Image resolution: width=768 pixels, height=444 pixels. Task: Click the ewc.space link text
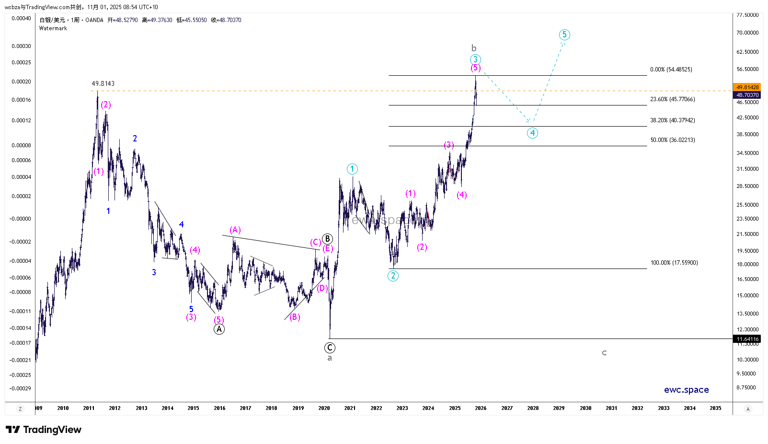click(x=686, y=390)
